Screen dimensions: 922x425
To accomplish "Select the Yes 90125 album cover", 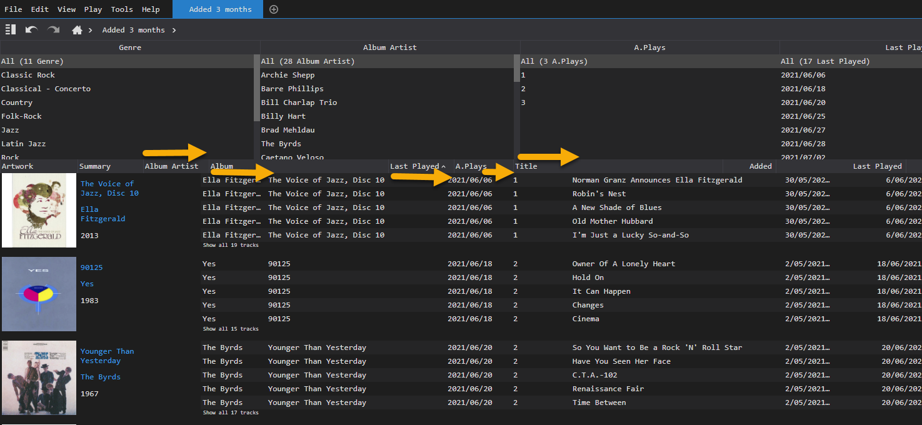I will [39, 294].
